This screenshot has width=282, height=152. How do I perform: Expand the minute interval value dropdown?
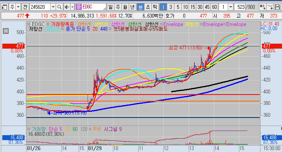tap(231, 7)
